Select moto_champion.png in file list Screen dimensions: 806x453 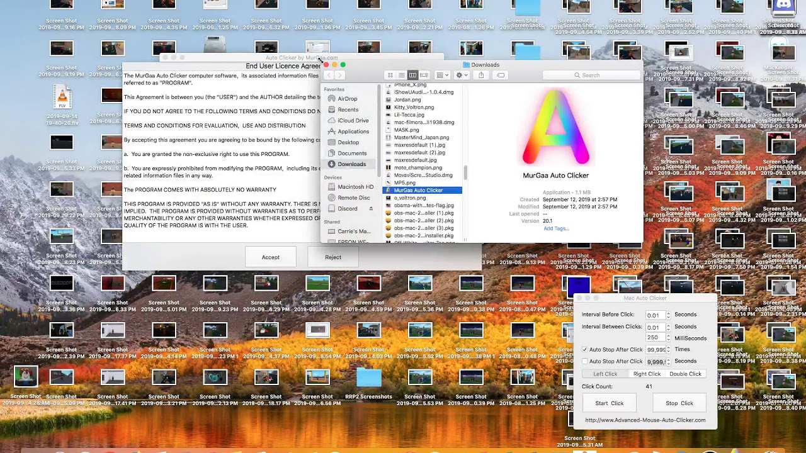[x=418, y=167]
